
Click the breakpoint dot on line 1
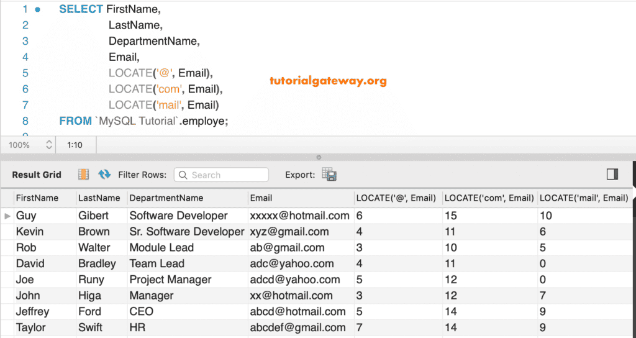38,9
